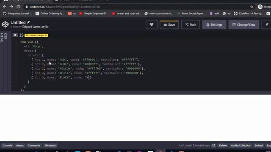
Task: Open the JS editor settings gear
Action: coord(15,35)
